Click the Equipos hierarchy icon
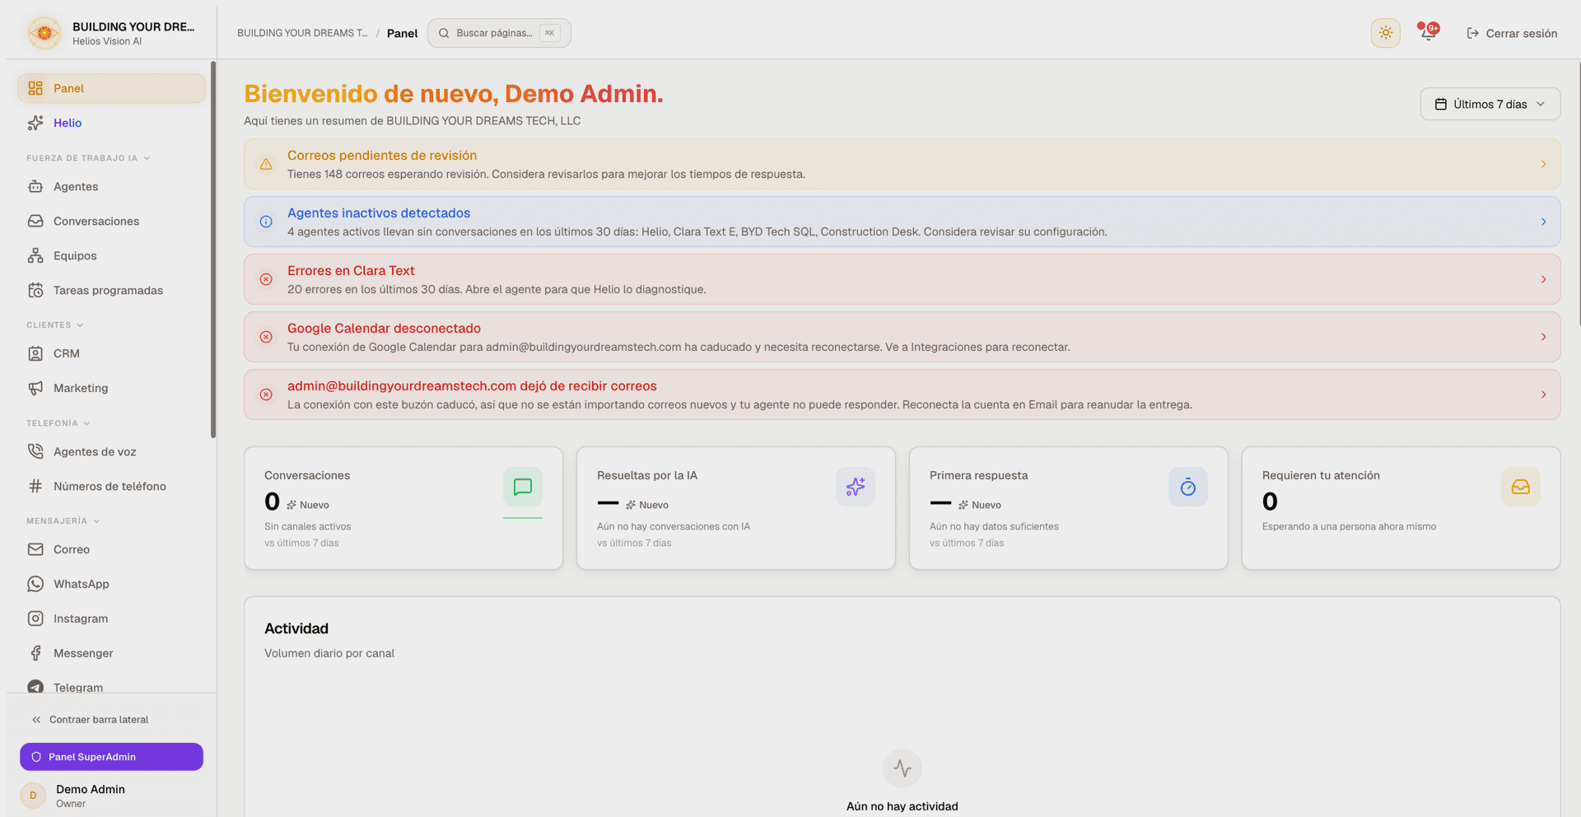Screen dimensions: 1581x817 35,256
